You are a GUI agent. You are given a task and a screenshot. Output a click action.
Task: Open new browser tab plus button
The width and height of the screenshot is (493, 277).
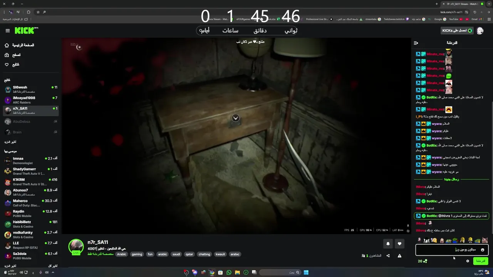436,4
